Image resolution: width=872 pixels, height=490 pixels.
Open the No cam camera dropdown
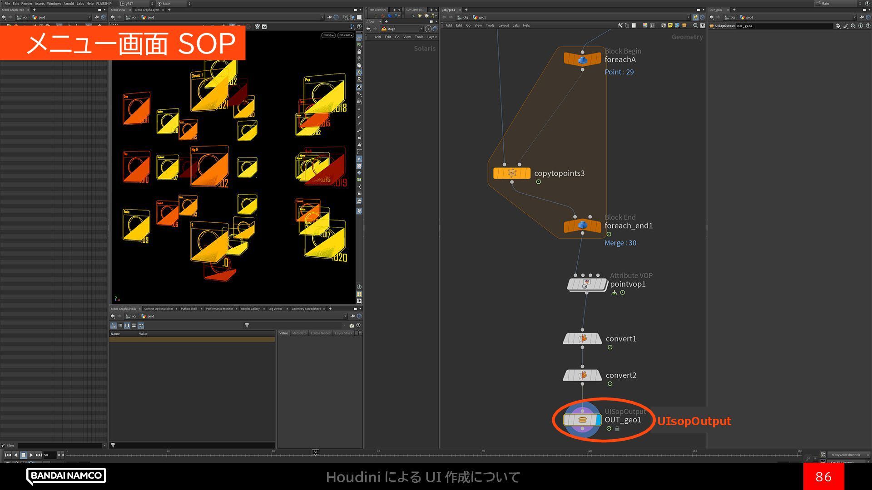click(x=345, y=35)
